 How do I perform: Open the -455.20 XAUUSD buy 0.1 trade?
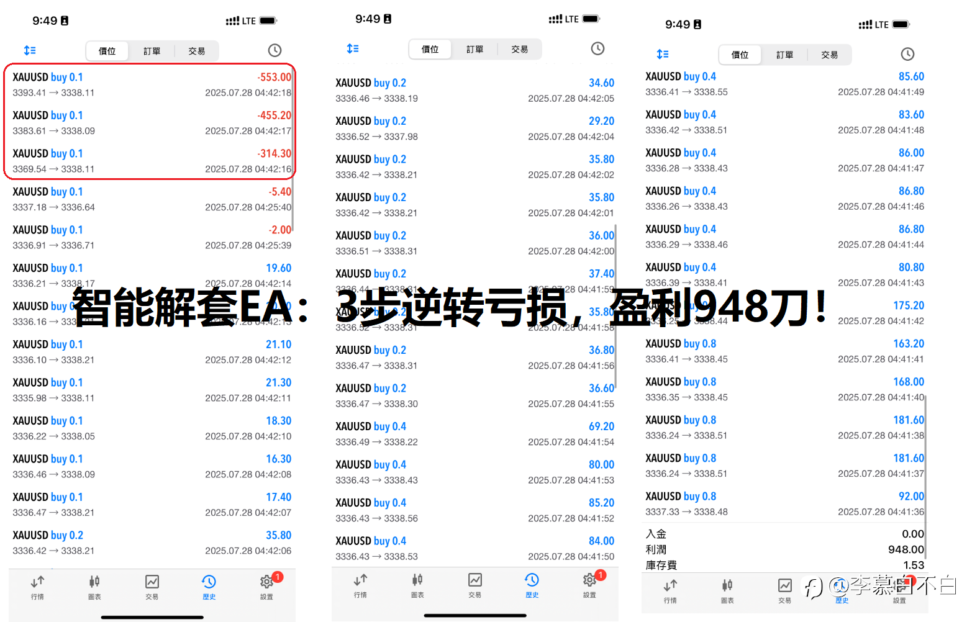pyautogui.click(x=152, y=123)
